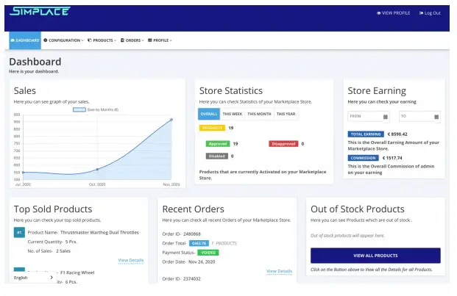
Task: Open the English language selector
Action: pyautogui.click(x=34, y=278)
